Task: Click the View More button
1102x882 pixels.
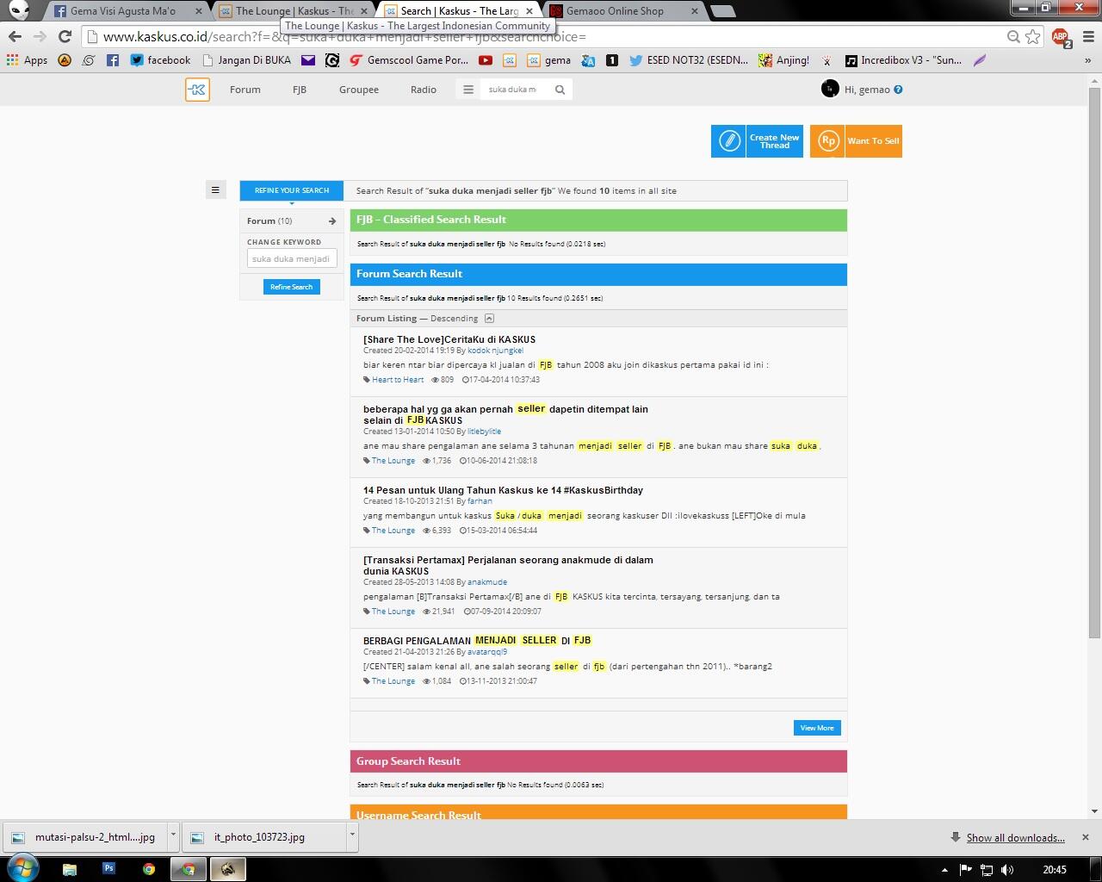Action: click(x=817, y=728)
